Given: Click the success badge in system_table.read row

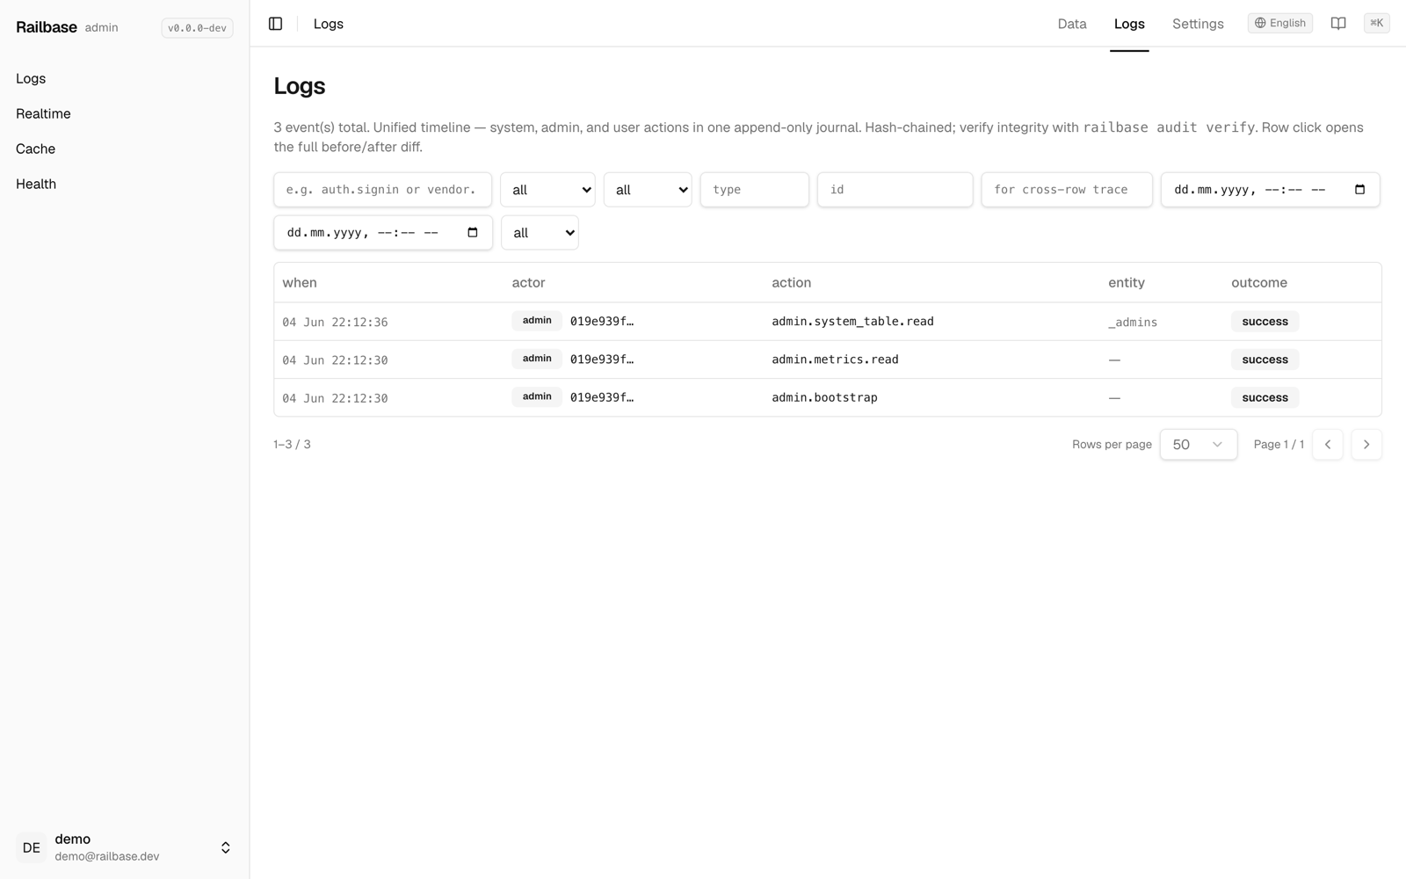Looking at the screenshot, I should click(1265, 322).
